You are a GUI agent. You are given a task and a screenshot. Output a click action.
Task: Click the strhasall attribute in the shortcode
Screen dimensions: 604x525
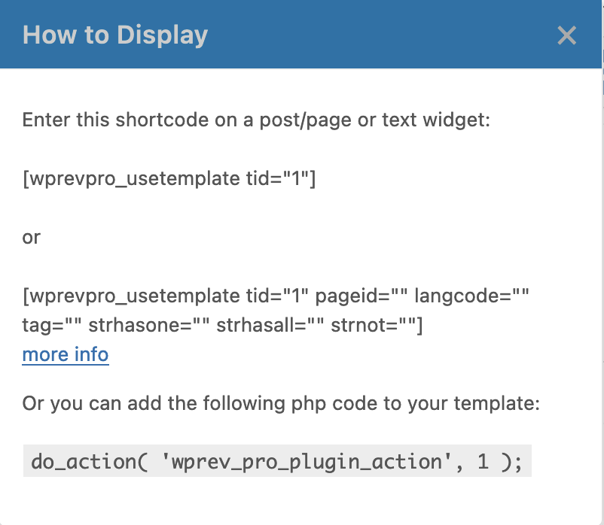click(x=270, y=326)
